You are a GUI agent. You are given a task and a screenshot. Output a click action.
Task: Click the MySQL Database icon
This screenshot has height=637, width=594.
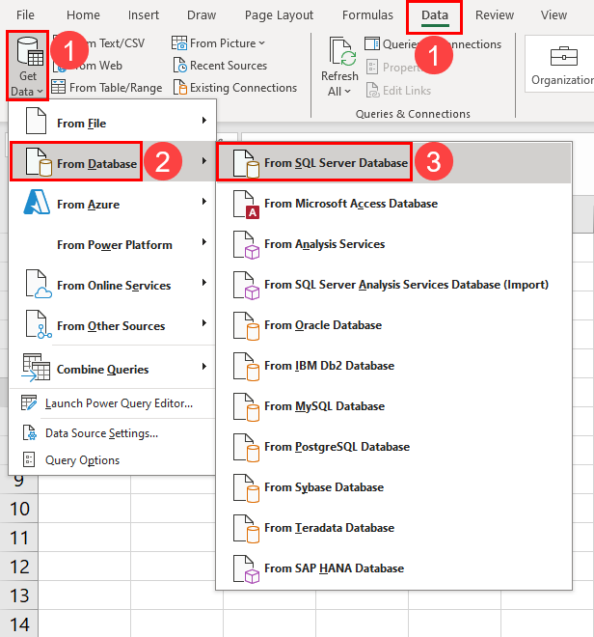click(x=246, y=407)
